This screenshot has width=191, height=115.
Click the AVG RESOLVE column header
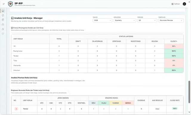pos(157,100)
